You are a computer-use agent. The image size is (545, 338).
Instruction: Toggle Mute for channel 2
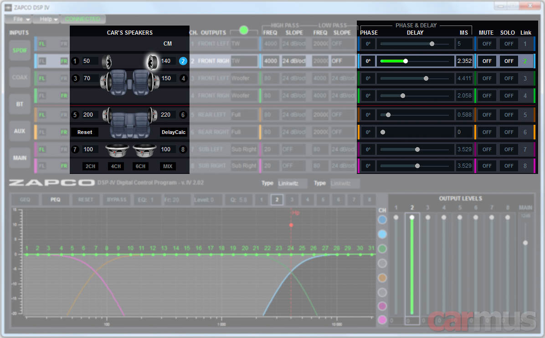(x=487, y=61)
